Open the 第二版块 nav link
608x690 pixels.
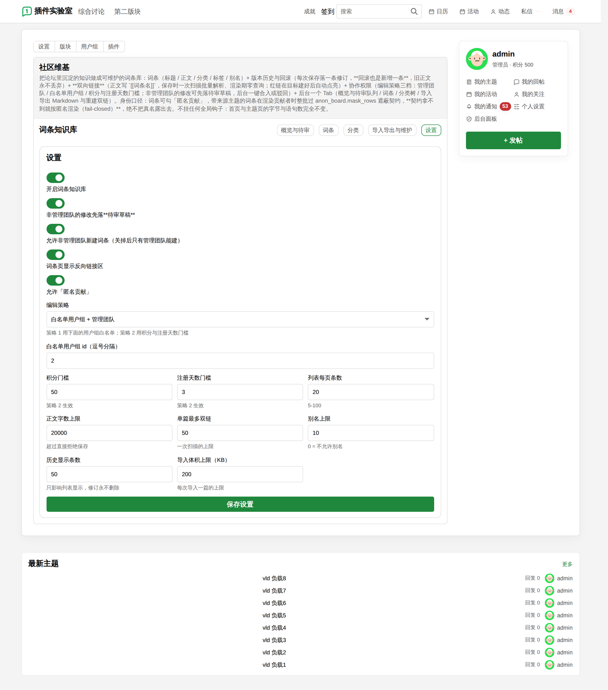[x=127, y=11]
